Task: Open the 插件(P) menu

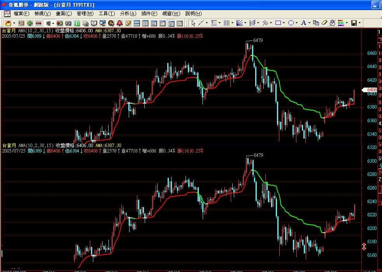Action: tap(149, 14)
